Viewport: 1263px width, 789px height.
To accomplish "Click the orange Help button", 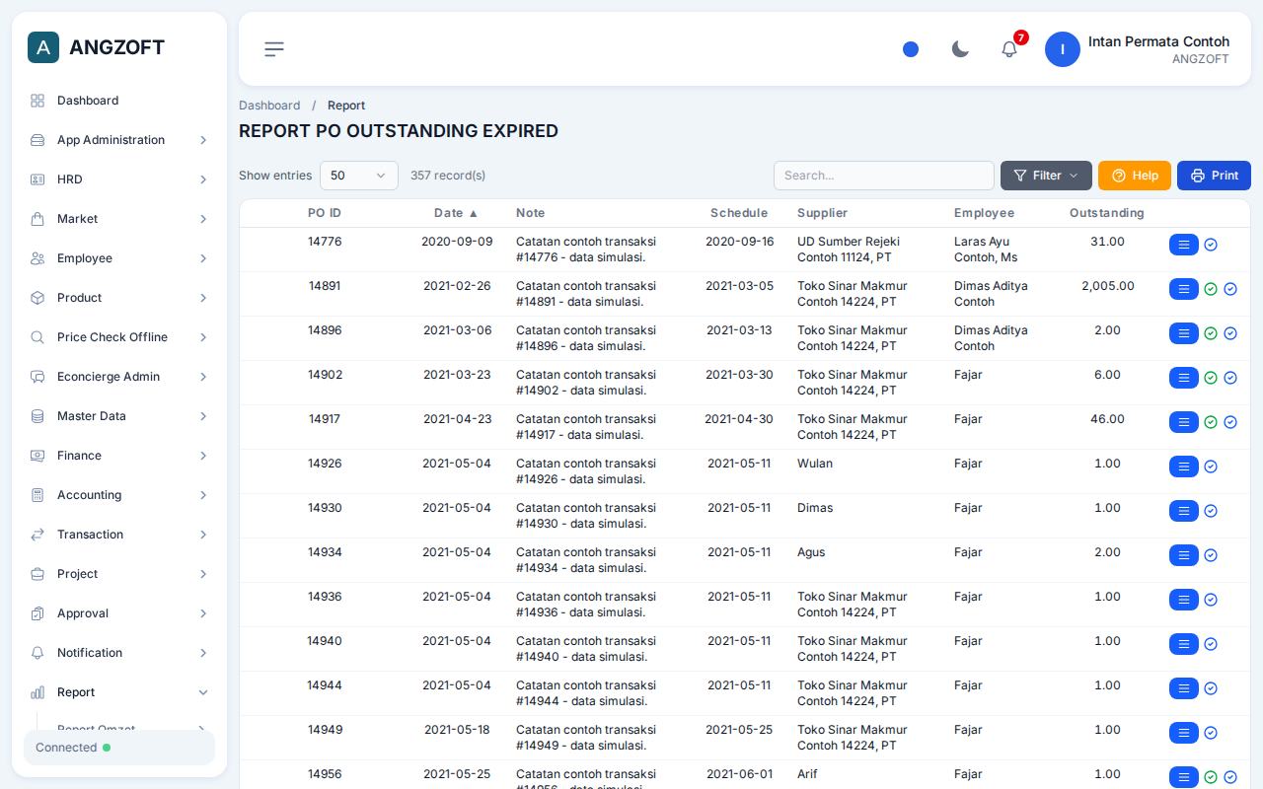I will click(x=1135, y=176).
